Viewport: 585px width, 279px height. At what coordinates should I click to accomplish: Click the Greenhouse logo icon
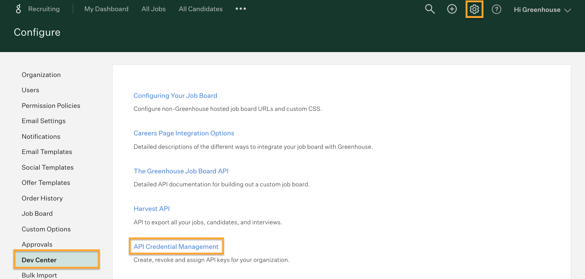pos(18,9)
